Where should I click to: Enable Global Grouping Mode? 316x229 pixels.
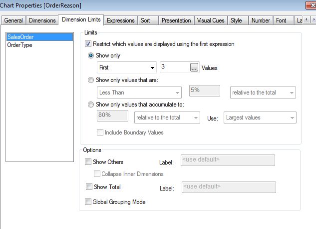click(88, 202)
